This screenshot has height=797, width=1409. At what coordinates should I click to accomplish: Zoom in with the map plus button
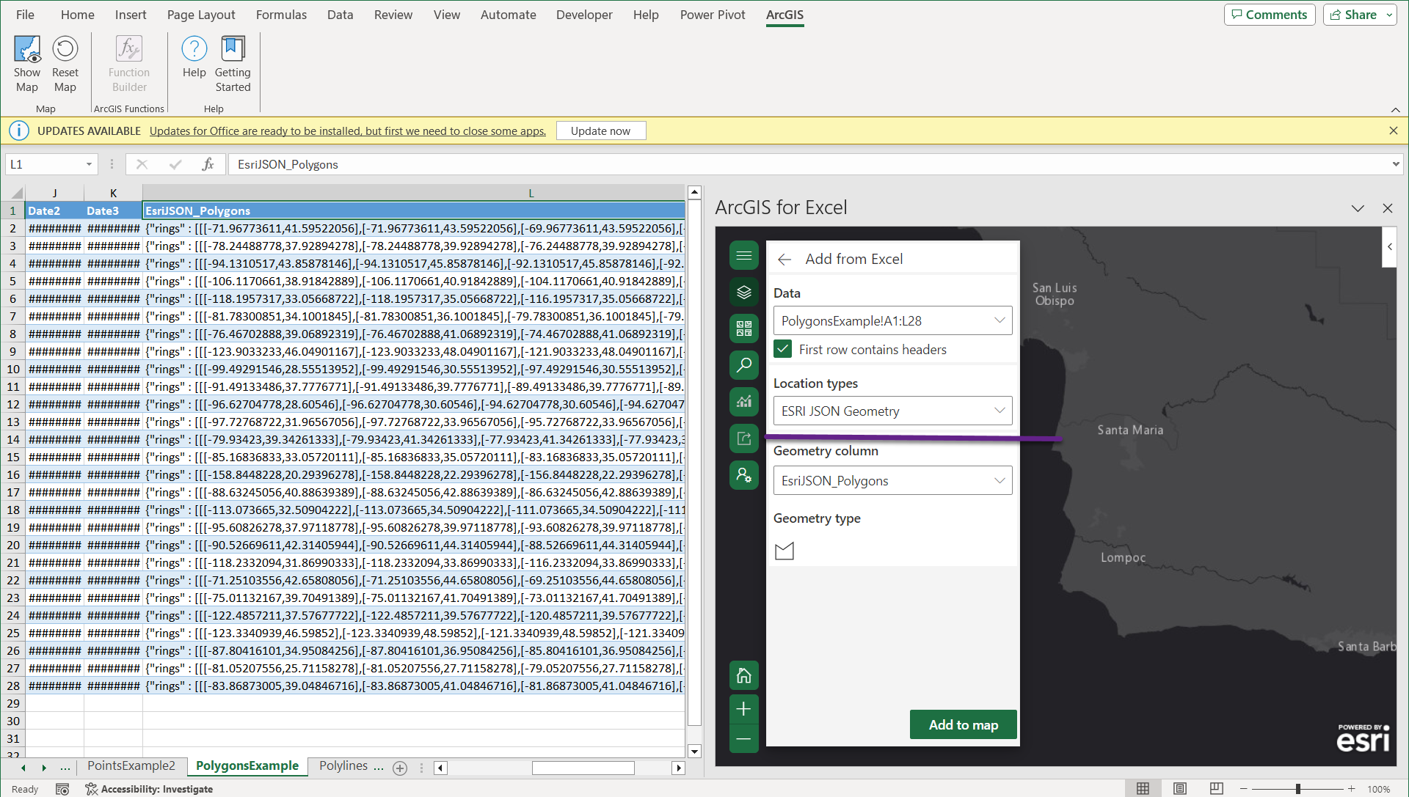click(743, 709)
